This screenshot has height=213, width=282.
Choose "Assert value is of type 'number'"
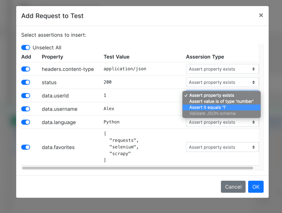click(x=221, y=101)
